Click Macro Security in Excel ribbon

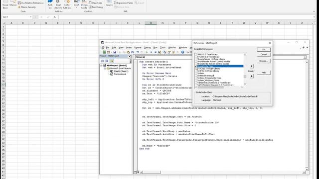click(x=27, y=7)
